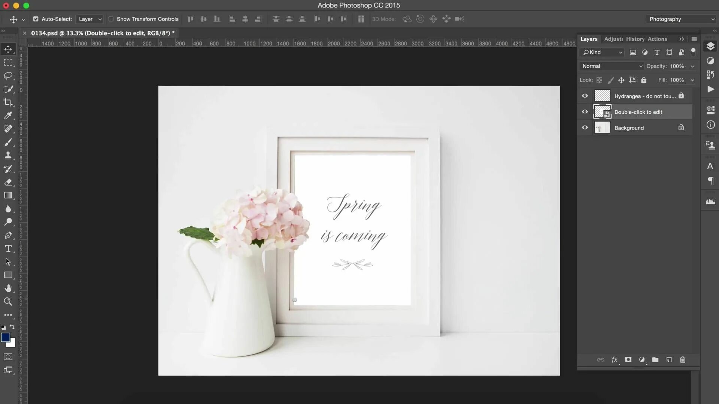Select the Double-click to edit layer
719x404 pixels.
click(638, 112)
